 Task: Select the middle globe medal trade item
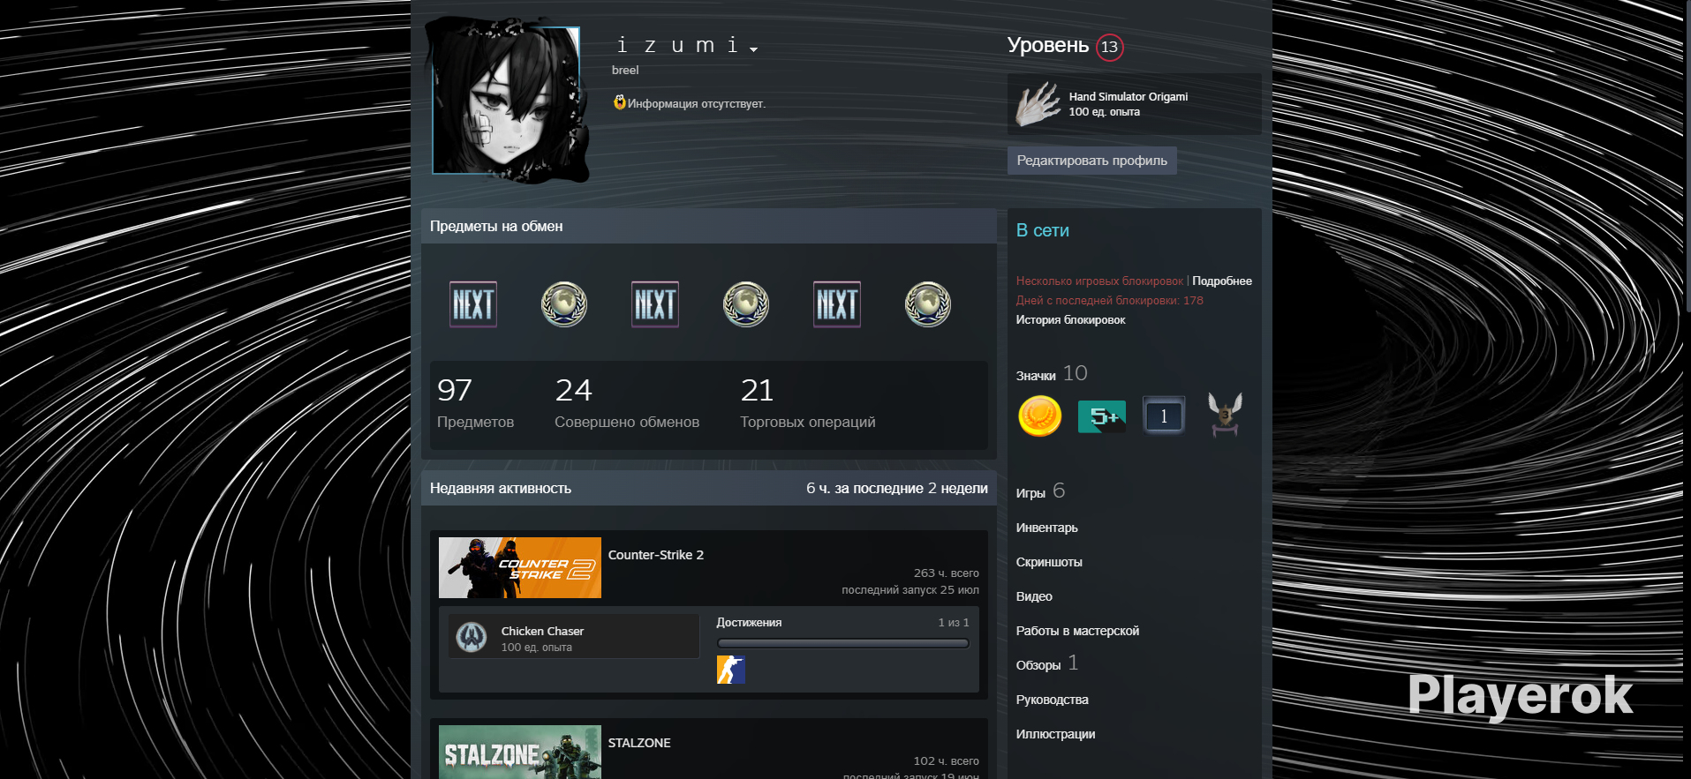[x=746, y=304]
